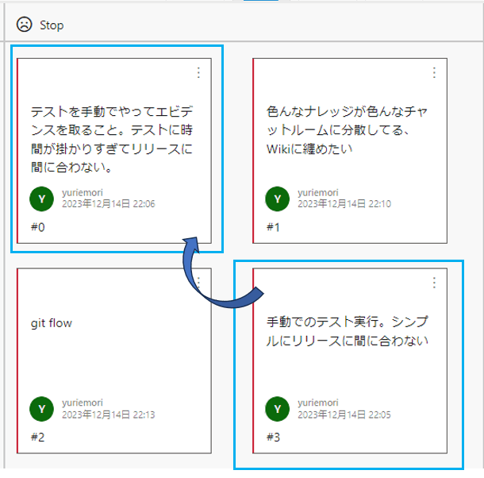Click the #1 card number label
The image size is (484, 478).
273,227
